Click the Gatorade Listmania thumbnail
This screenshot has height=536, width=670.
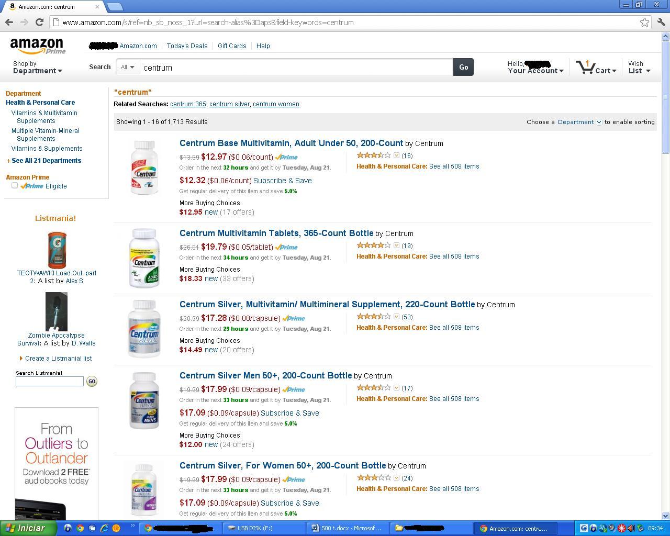click(57, 250)
